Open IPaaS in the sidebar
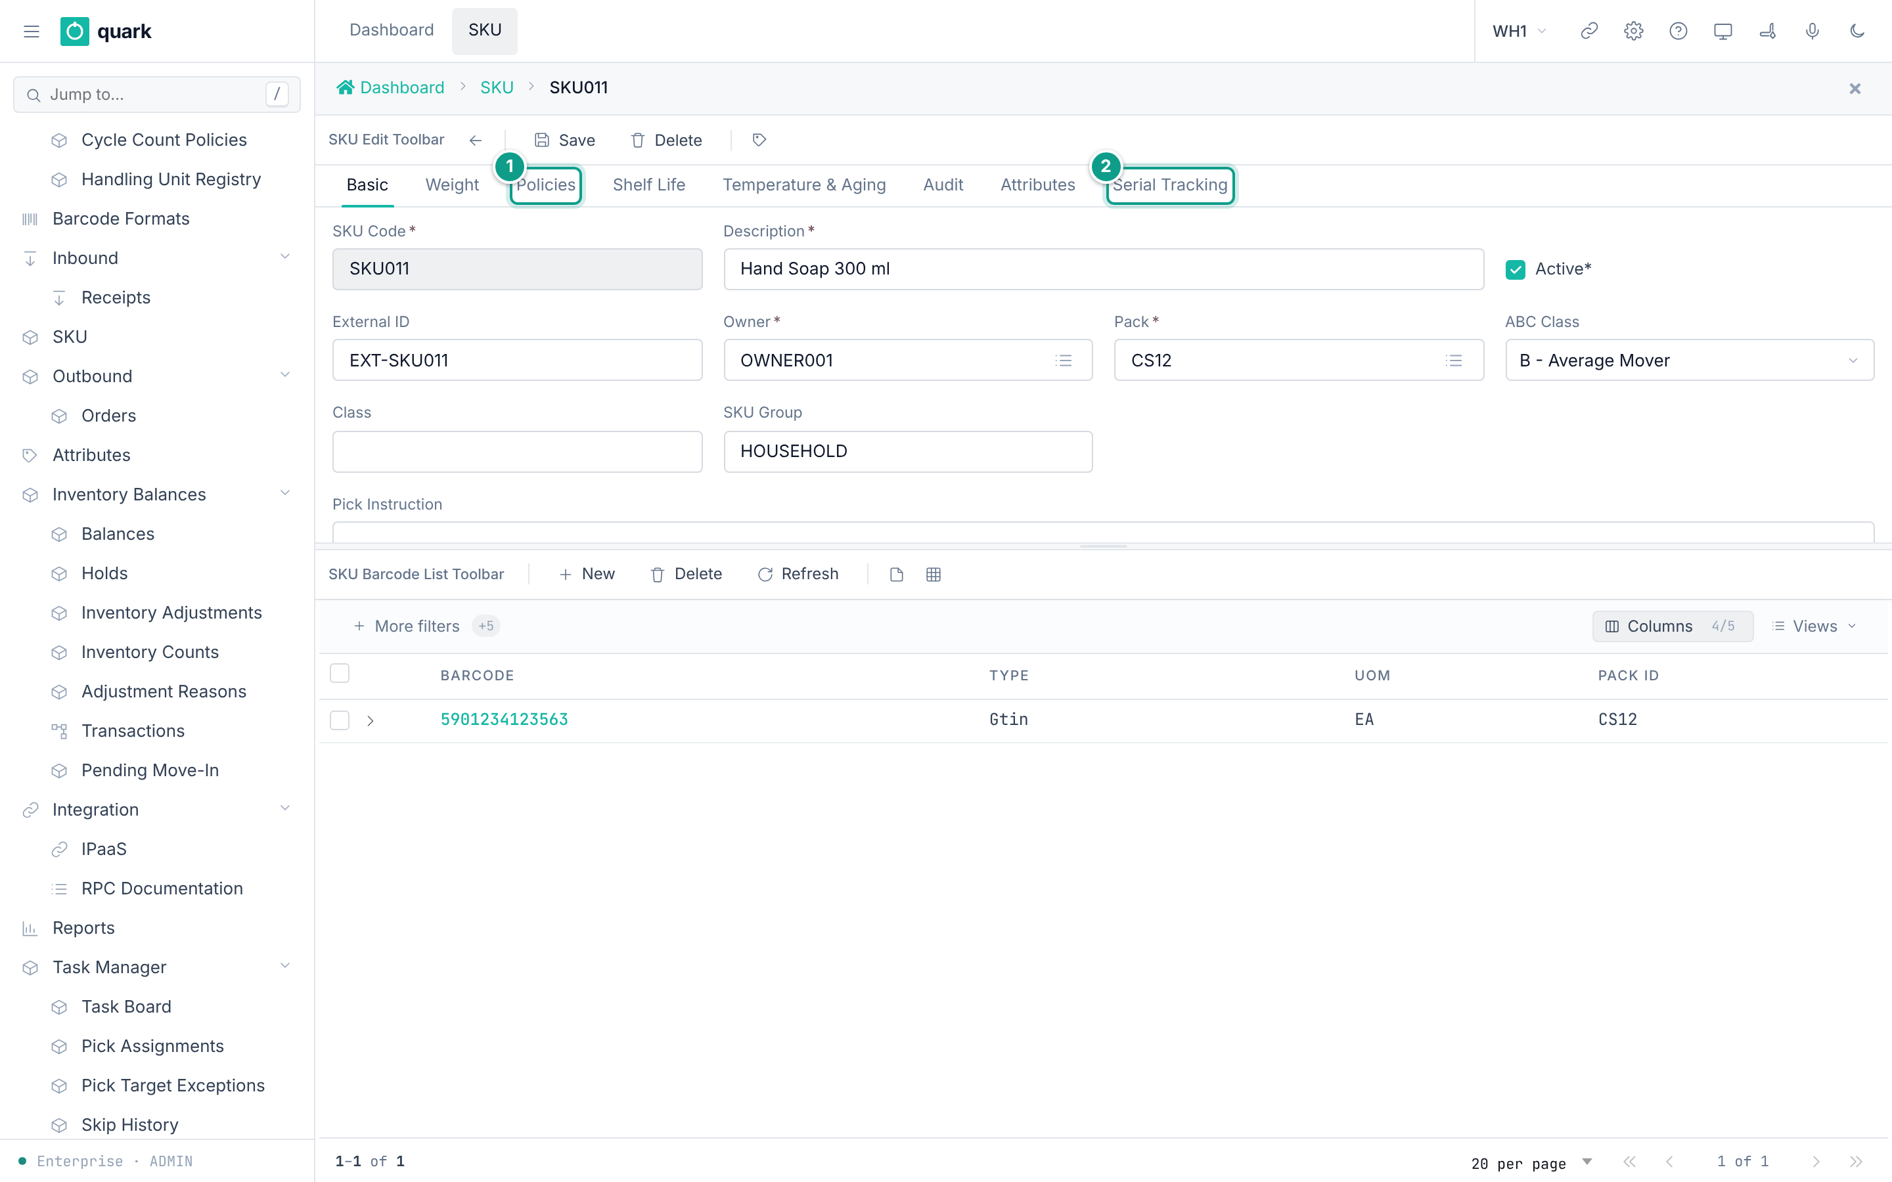The image size is (1892, 1182). pyautogui.click(x=156, y=849)
